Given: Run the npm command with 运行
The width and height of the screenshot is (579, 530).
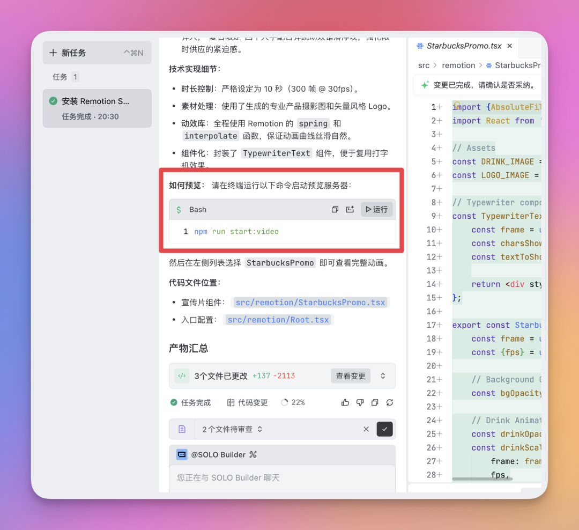Looking at the screenshot, I should [377, 210].
